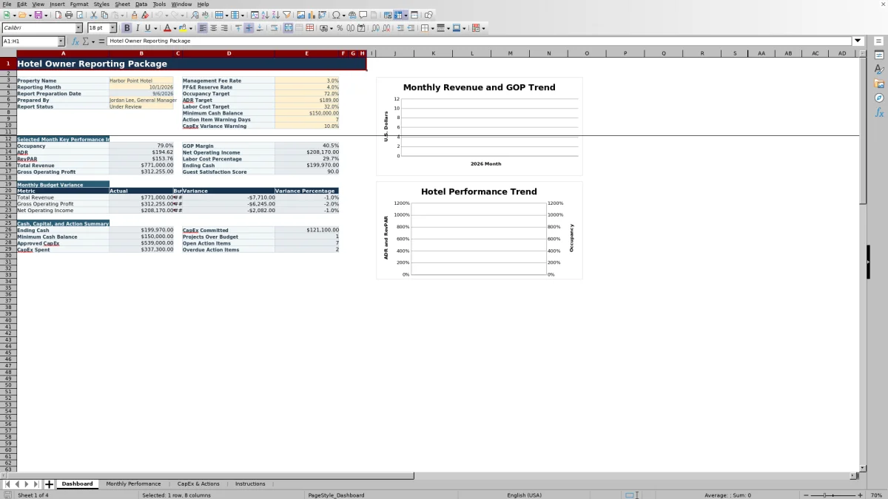Click the PageStyle_Dashboard status entry
The width and height of the screenshot is (888, 499).
pyautogui.click(x=336, y=495)
